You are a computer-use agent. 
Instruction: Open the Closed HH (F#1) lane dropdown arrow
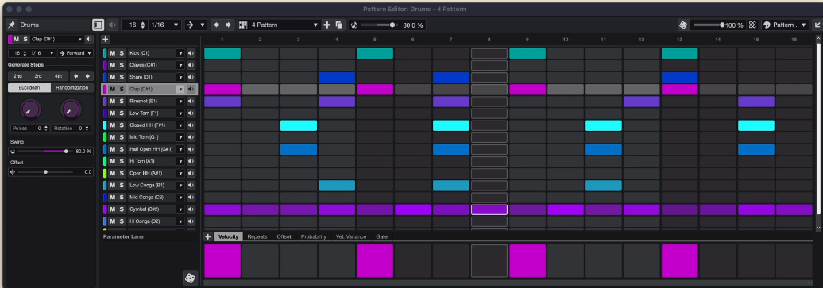pos(180,125)
